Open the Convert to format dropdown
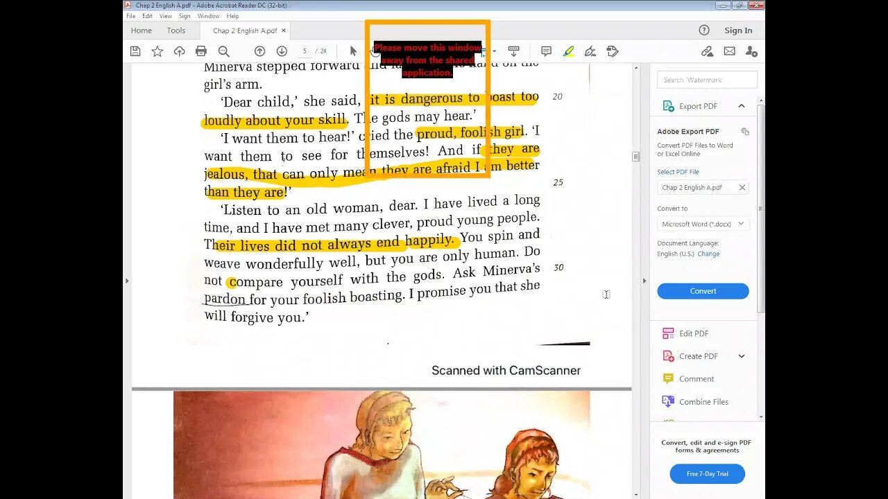This screenshot has height=499, width=888. (703, 224)
